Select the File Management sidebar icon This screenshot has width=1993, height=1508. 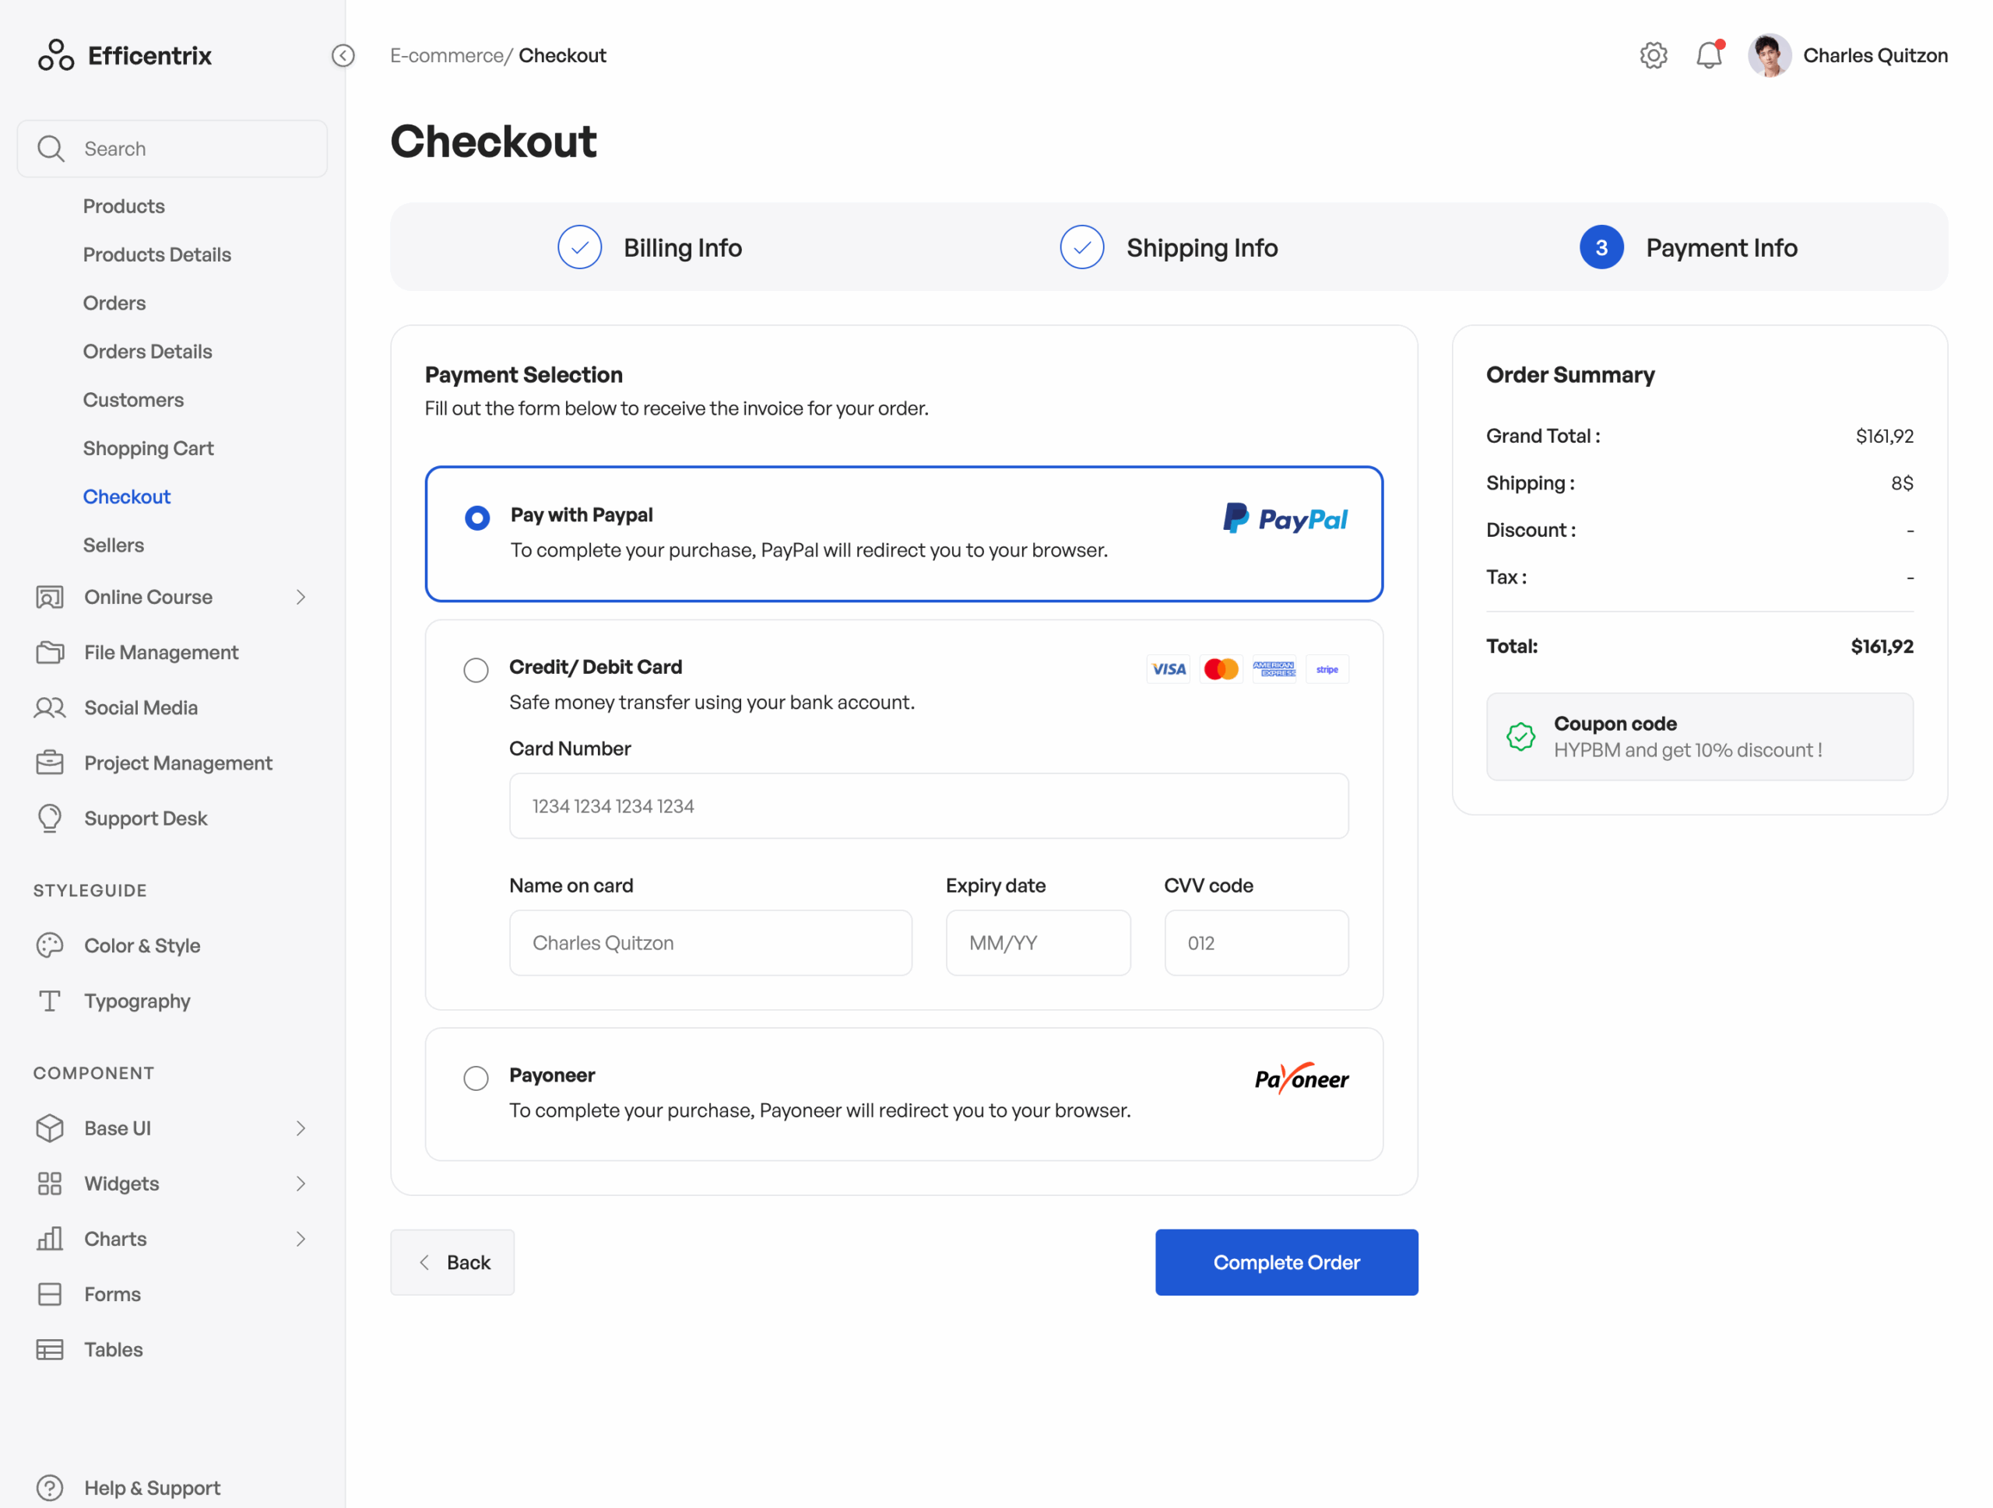[50, 652]
